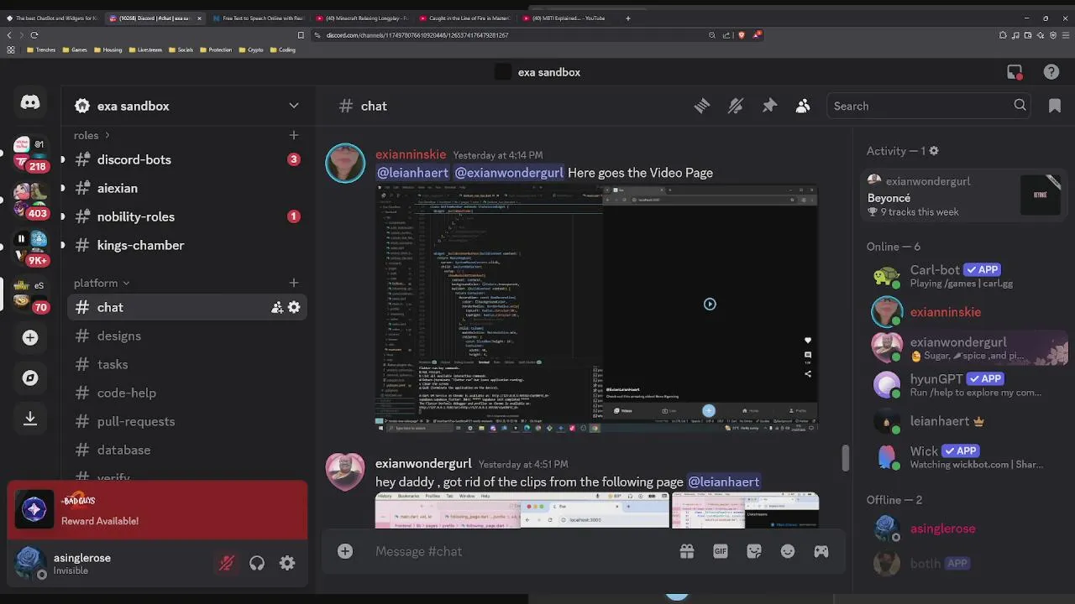
Task: Open the apps game controller icon
Action: 821,551
